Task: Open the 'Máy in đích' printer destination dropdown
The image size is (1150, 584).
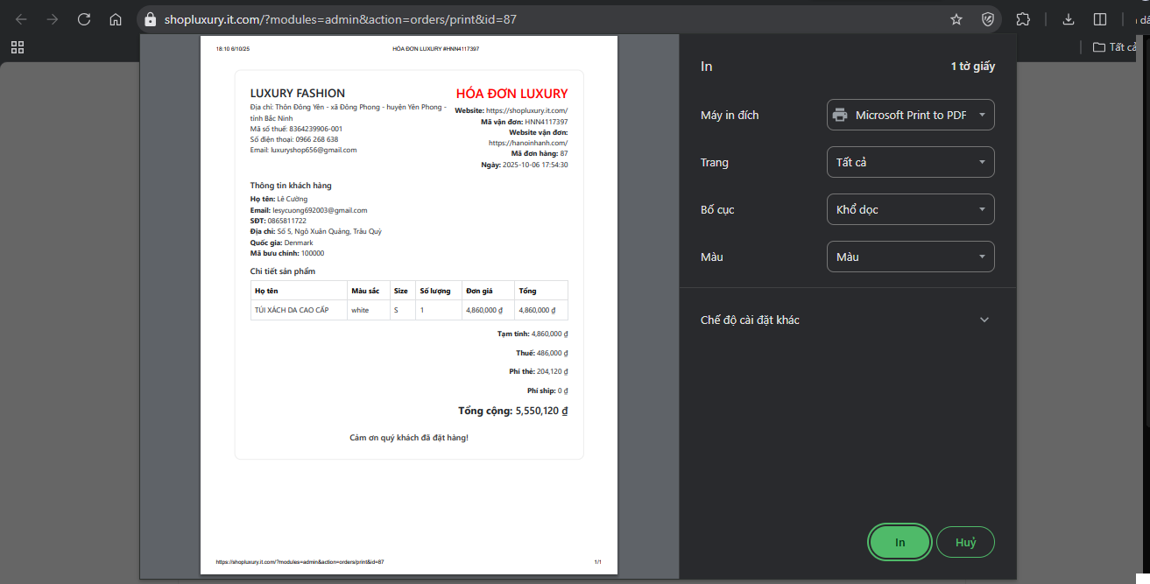Action: (x=910, y=115)
